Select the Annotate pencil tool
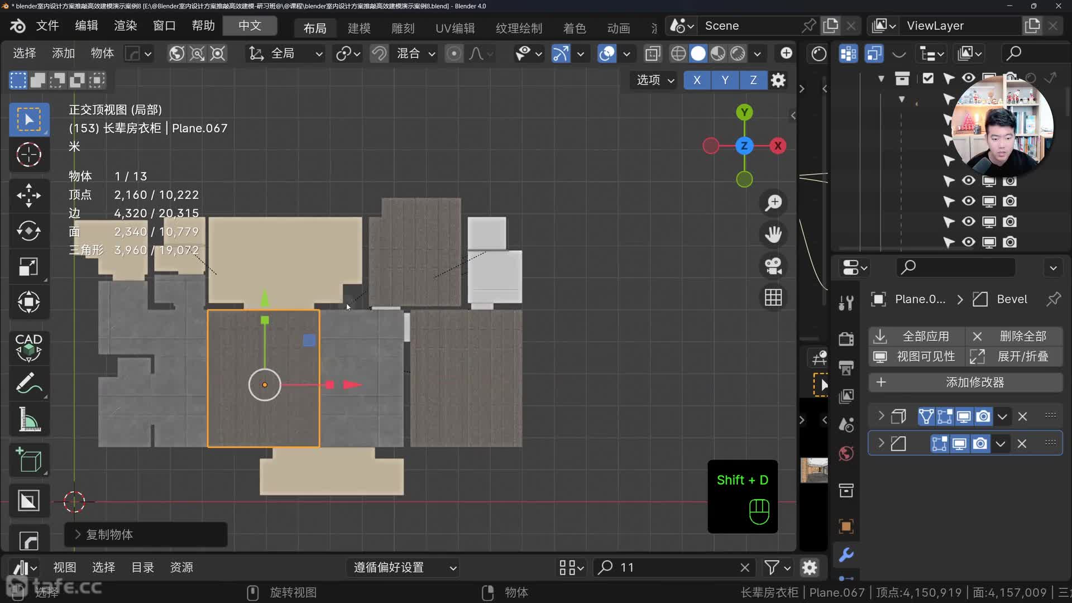The image size is (1072, 603). pyautogui.click(x=28, y=384)
